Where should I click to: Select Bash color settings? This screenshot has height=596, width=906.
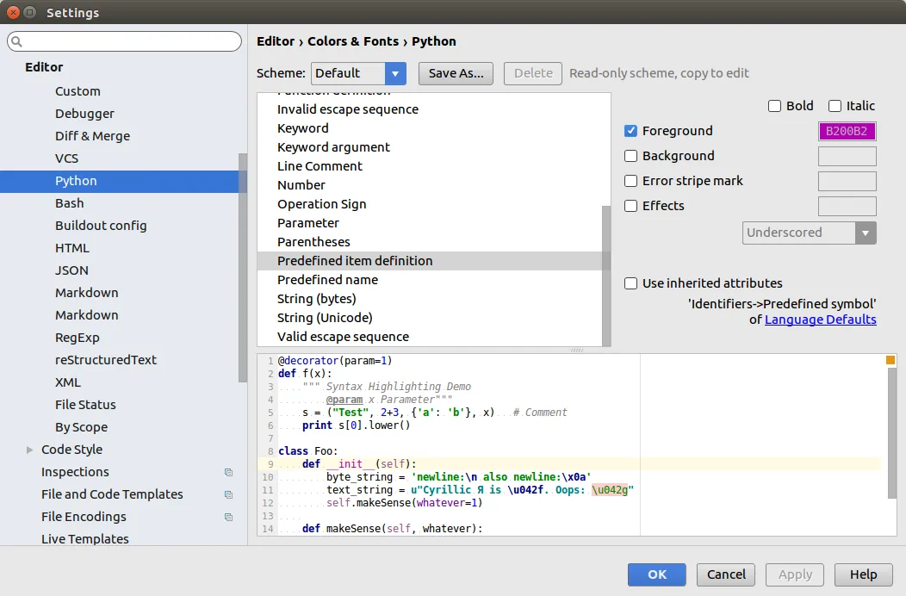pyautogui.click(x=70, y=203)
